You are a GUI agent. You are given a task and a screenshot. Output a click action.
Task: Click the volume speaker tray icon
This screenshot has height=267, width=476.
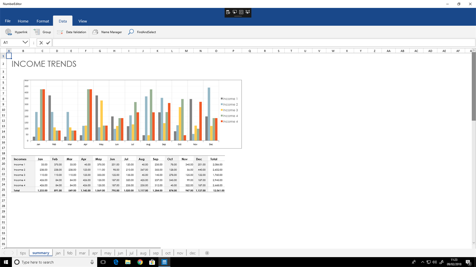(x=434, y=262)
